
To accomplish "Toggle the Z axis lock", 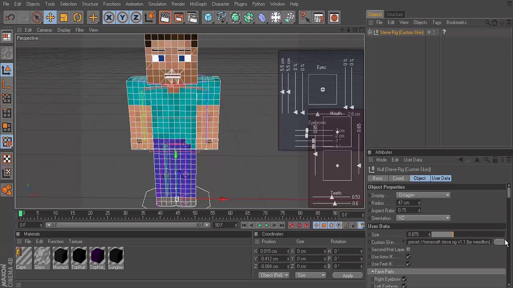I will pyautogui.click(x=136, y=18).
